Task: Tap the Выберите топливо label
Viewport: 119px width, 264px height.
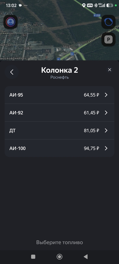Action: pyautogui.click(x=59, y=242)
